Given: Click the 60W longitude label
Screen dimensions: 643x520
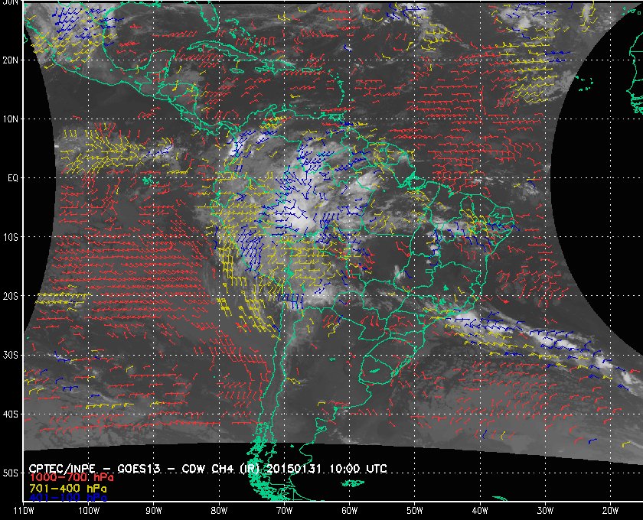Looking at the screenshot, I should click(x=349, y=511).
